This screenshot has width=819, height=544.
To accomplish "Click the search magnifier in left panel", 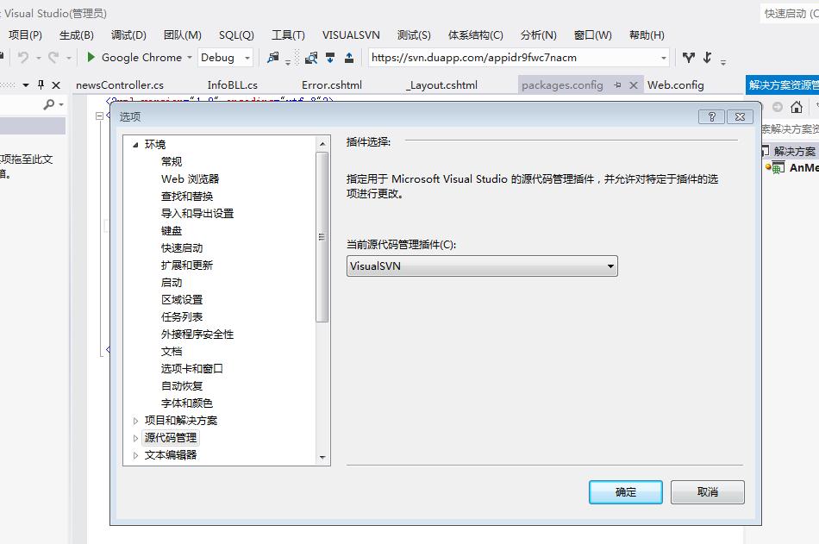I will coord(49,104).
